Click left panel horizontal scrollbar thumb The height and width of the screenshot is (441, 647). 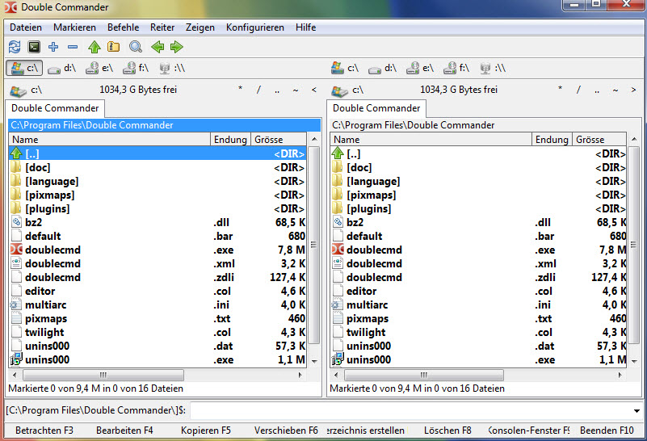point(103,376)
